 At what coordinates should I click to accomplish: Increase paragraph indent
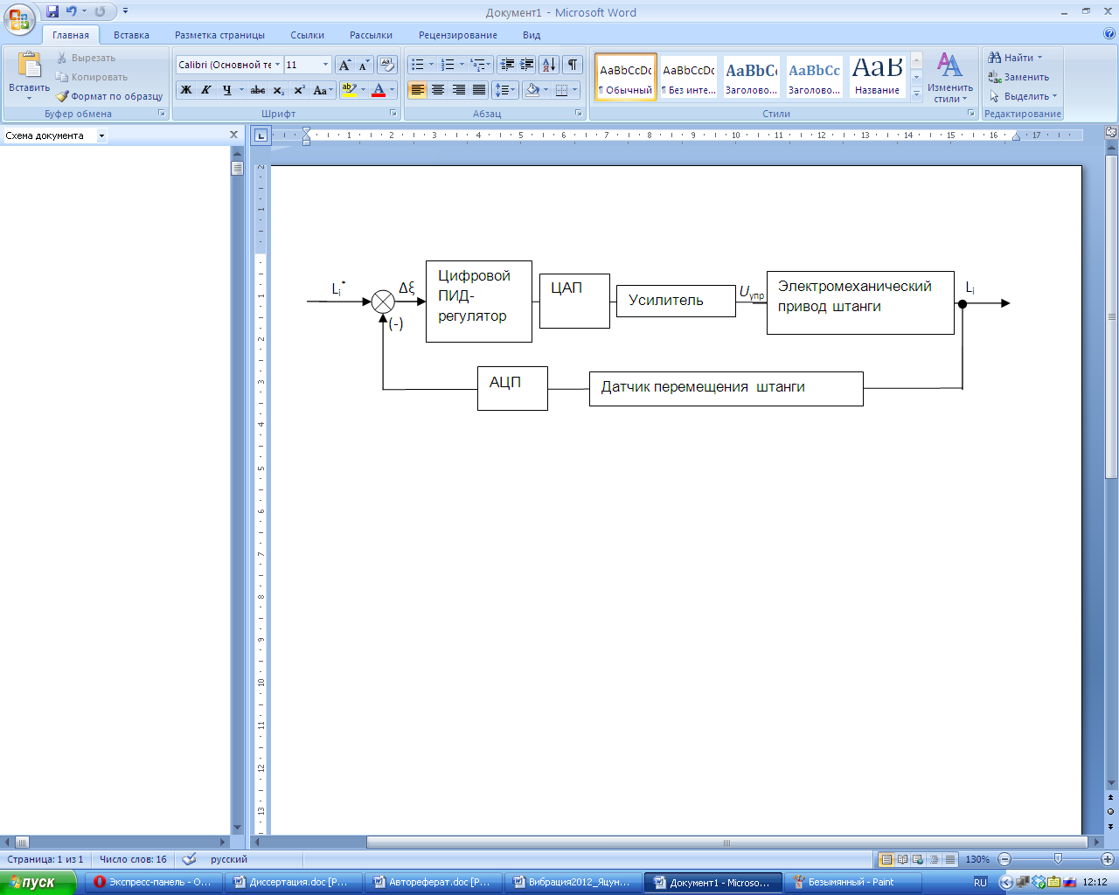tap(527, 65)
